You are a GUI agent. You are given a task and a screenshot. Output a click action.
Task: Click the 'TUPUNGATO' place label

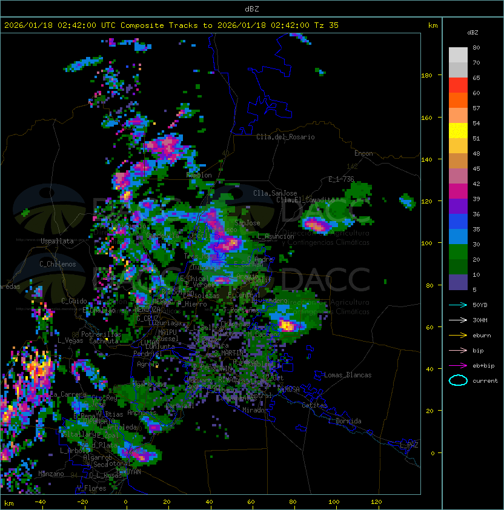pos(98,421)
